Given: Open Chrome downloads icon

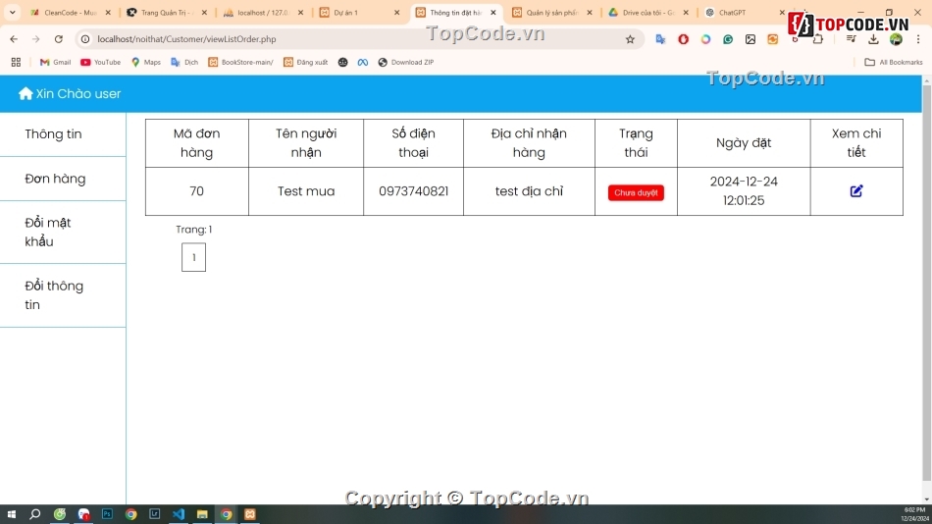Looking at the screenshot, I should click(873, 39).
